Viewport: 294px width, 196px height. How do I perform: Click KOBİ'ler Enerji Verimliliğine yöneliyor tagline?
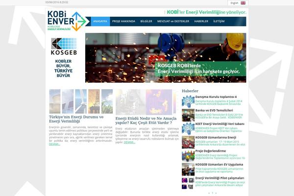coord(207,12)
